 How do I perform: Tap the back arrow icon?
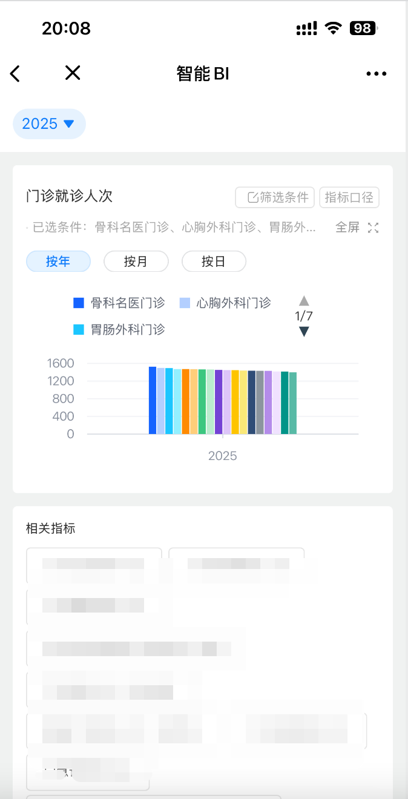pos(15,74)
